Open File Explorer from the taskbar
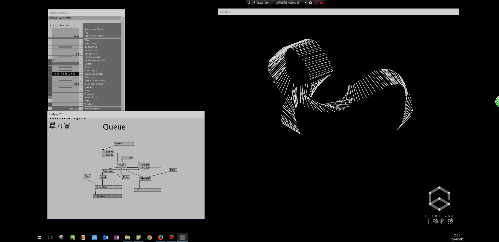499x242 pixels. [x=127, y=237]
